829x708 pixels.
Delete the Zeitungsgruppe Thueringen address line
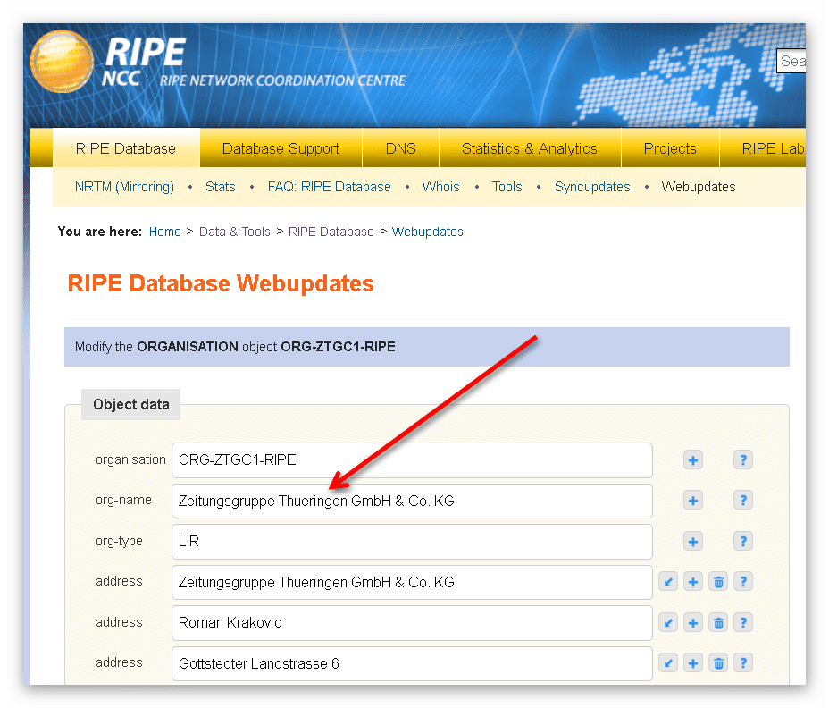point(718,582)
